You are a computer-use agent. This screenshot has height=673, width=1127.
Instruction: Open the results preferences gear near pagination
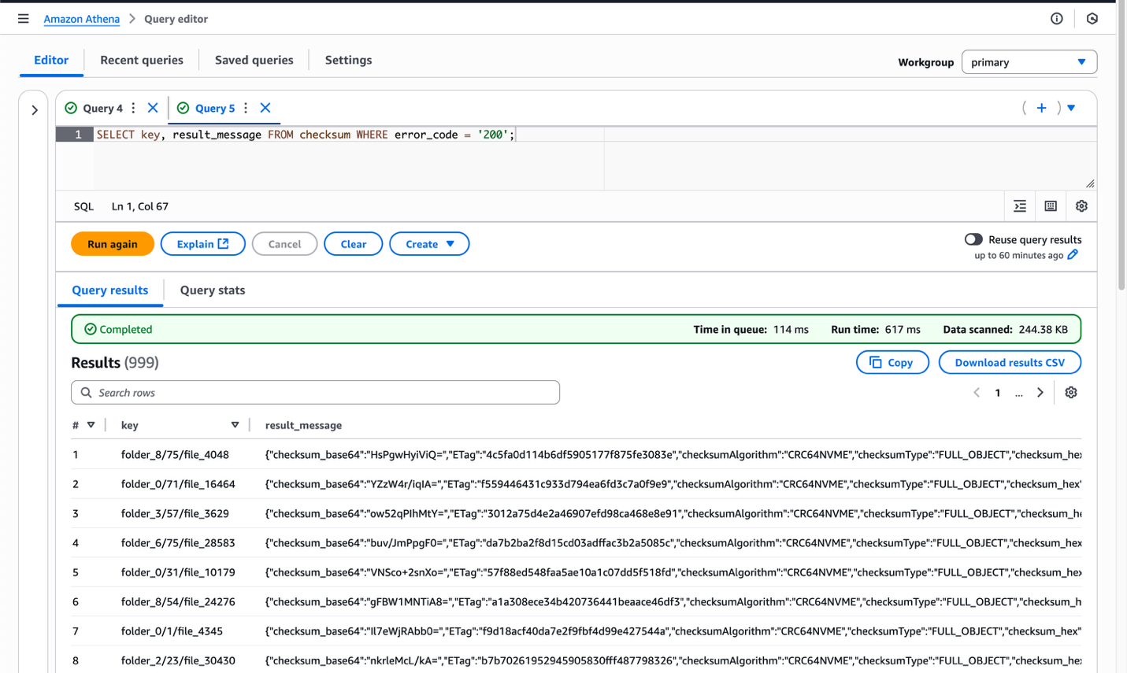coord(1070,392)
